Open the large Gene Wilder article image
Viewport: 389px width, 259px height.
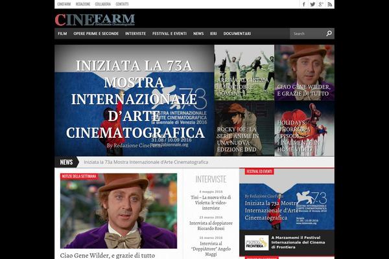click(x=119, y=211)
